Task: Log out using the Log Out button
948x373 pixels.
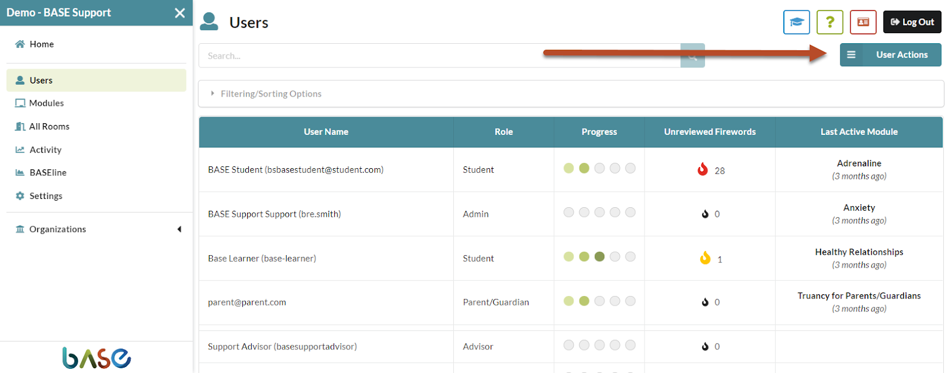Action: click(912, 22)
